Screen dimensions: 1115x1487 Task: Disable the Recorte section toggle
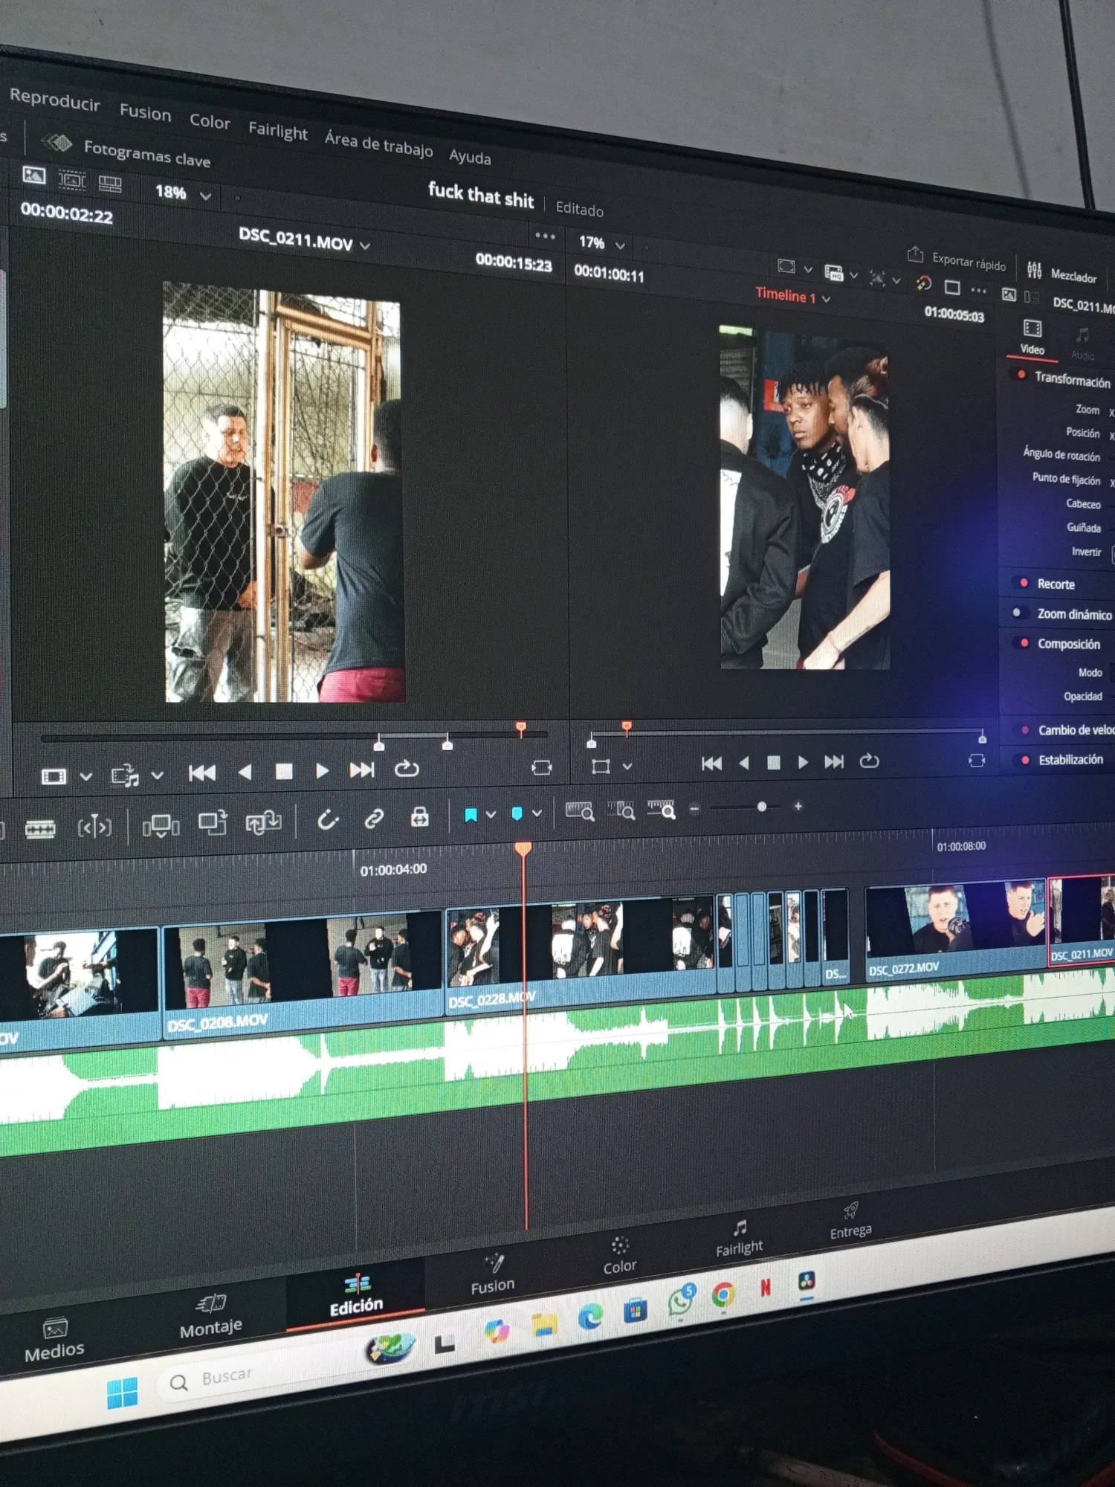[1024, 582]
